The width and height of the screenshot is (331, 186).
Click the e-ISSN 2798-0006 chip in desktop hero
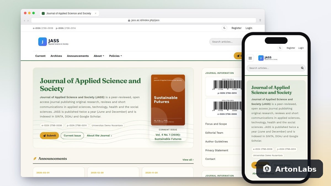[52, 125]
